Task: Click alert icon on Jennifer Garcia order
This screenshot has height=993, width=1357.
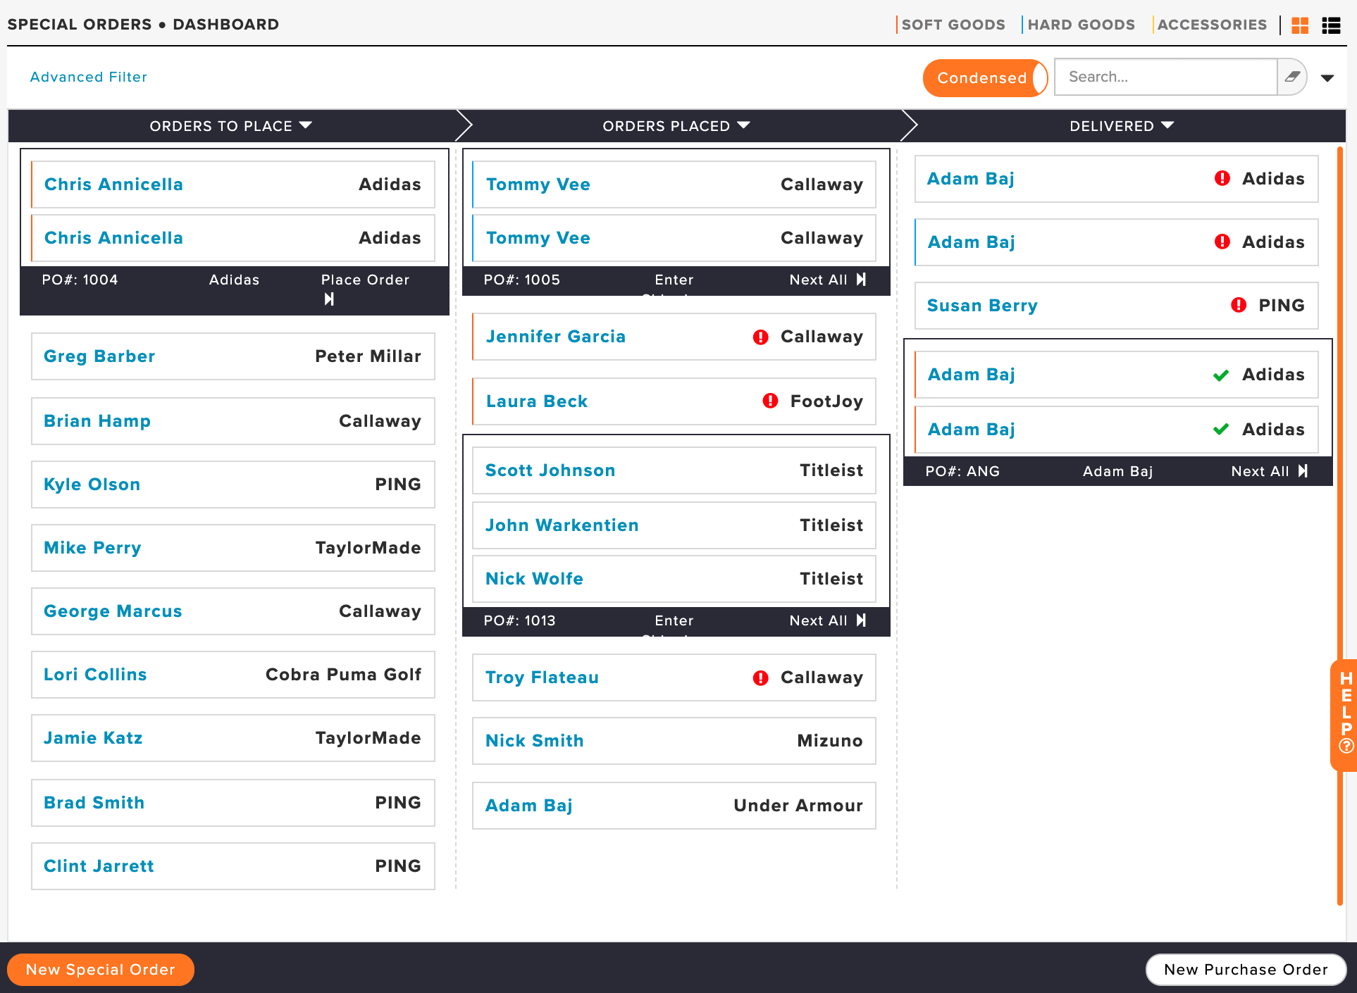Action: (760, 337)
